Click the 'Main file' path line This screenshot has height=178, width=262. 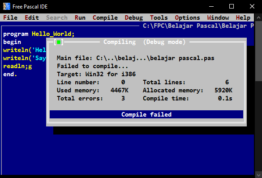point(136,58)
